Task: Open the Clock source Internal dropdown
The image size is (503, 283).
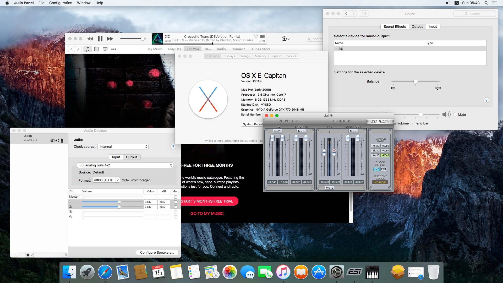Action: tap(123, 147)
